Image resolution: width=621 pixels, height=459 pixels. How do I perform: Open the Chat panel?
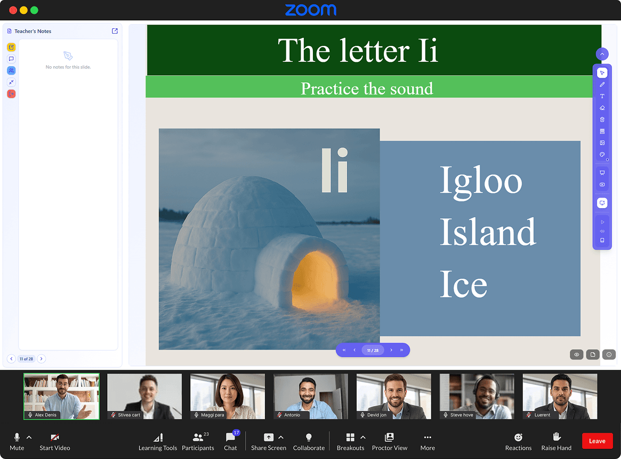230,441
